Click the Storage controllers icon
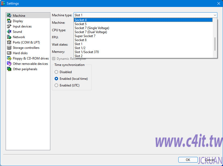Screen dimensions: 223x166 tap(9, 48)
